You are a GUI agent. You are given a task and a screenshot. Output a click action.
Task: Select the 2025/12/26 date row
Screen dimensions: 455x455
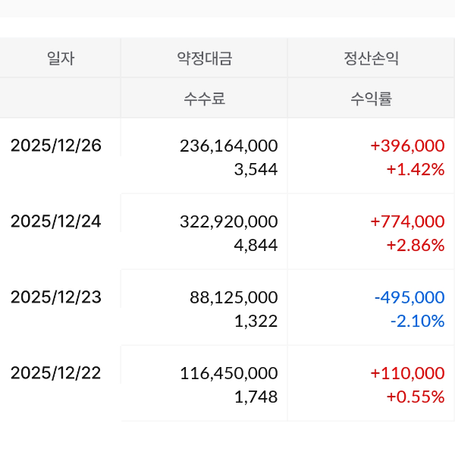pyautogui.click(x=55, y=145)
